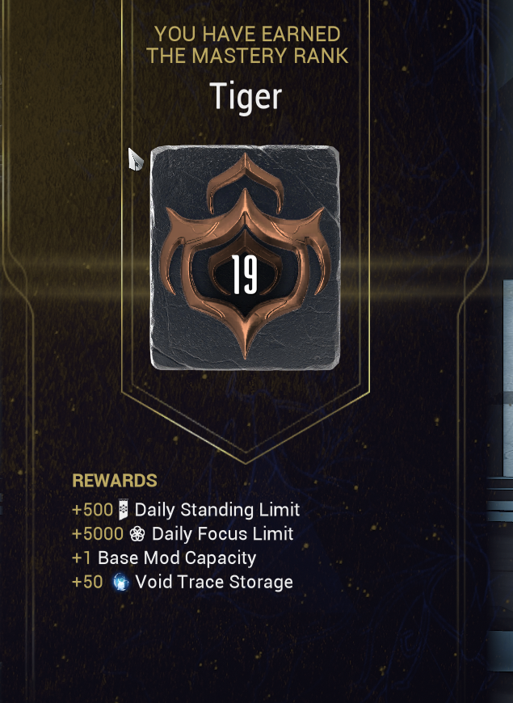Click the +5000 reward amount

point(98,534)
